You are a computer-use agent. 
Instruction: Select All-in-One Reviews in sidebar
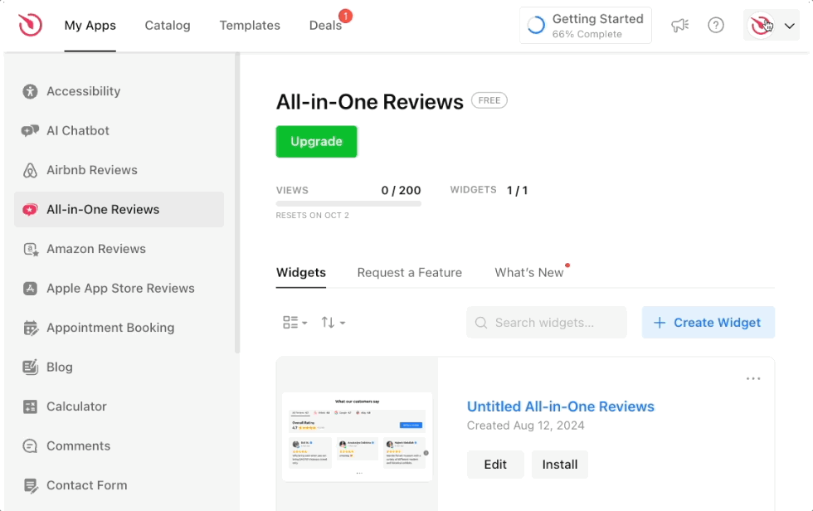tap(119, 209)
